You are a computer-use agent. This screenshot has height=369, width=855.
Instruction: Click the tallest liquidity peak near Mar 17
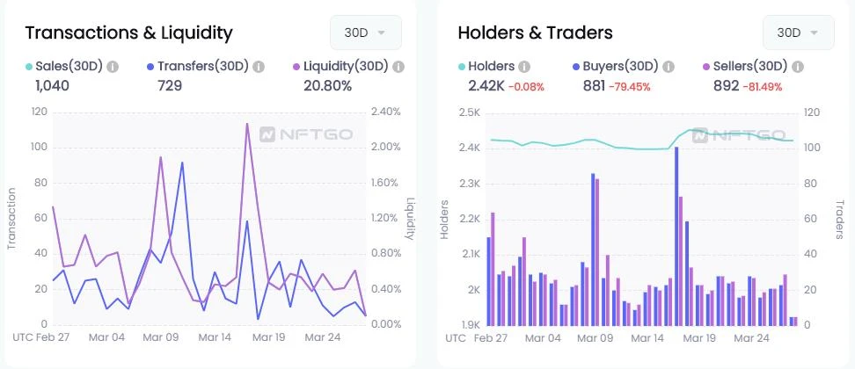tap(247, 124)
